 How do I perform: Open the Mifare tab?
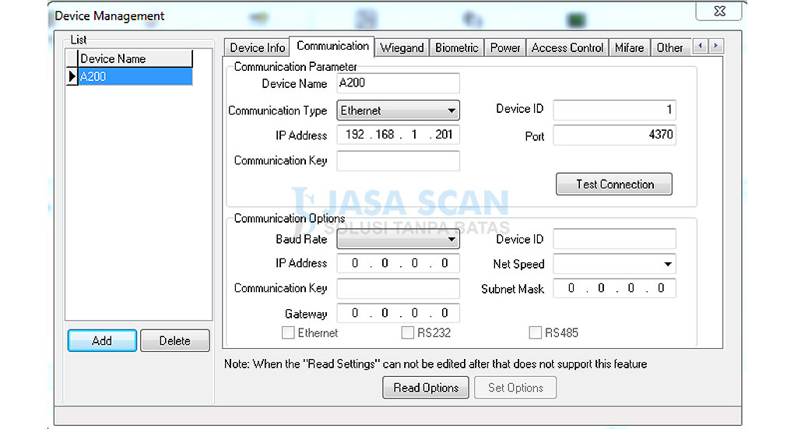tap(630, 47)
